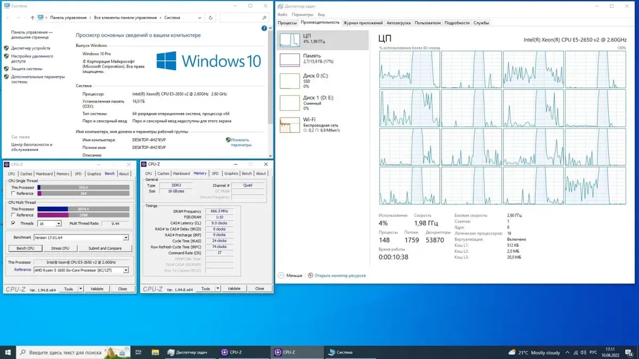The image size is (639, 359).
Task: Toggle the Single Thread Reference checkbox
Action: [x=14, y=194]
